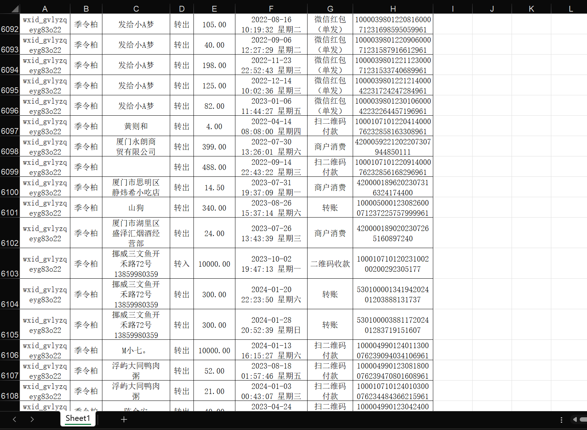
Task: Click the 转入 cell in row 6103
Action: point(181,264)
